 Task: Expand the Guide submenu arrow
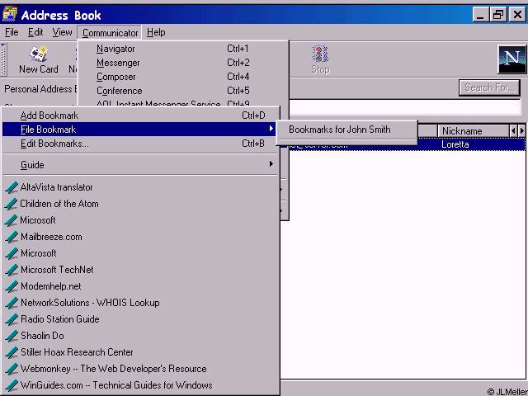pos(271,164)
